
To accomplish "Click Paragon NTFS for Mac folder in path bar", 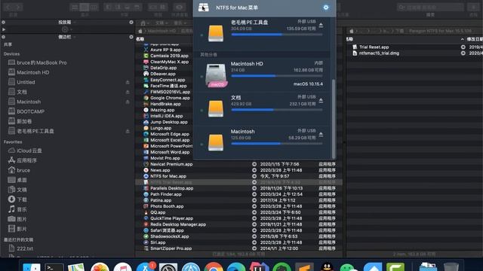I will (440, 31).
